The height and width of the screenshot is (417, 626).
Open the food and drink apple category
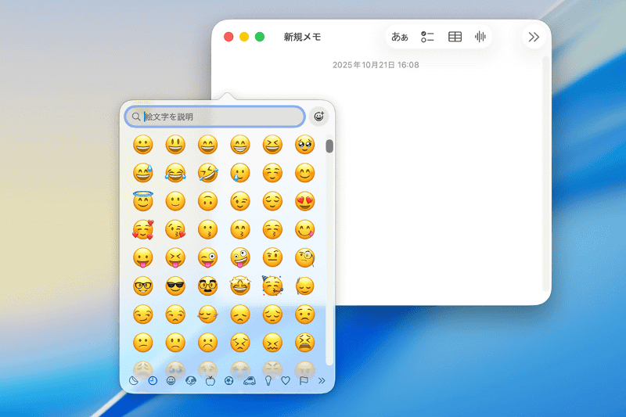[210, 380]
